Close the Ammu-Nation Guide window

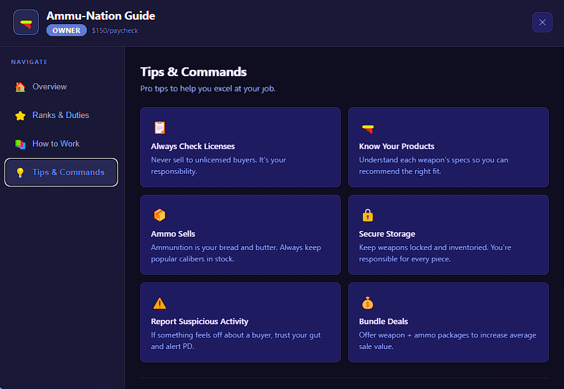(x=542, y=22)
